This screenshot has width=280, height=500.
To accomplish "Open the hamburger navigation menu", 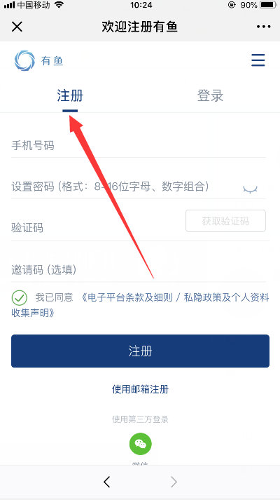I will (x=258, y=60).
